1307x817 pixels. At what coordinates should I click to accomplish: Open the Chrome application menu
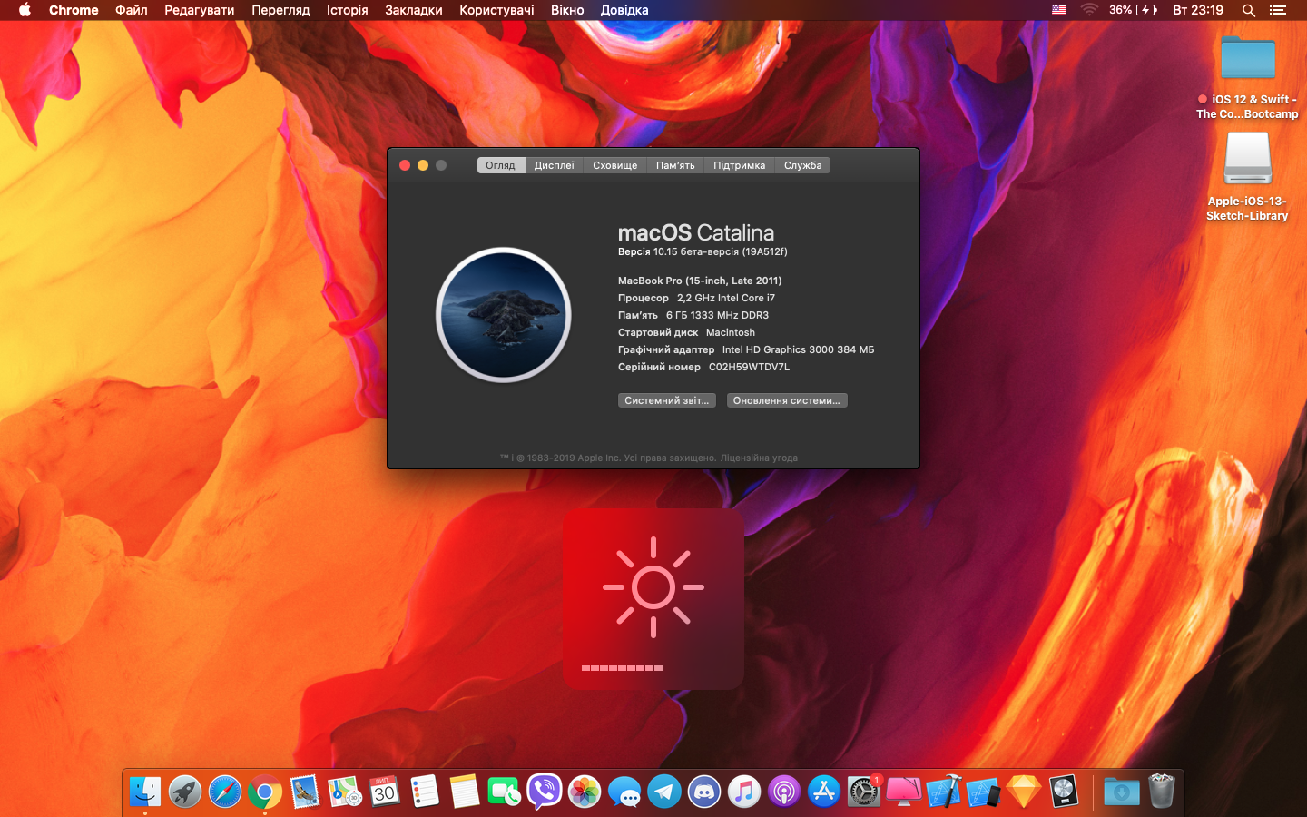74,10
